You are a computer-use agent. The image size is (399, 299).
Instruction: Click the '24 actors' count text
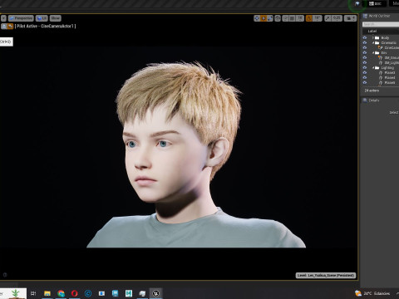click(372, 91)
